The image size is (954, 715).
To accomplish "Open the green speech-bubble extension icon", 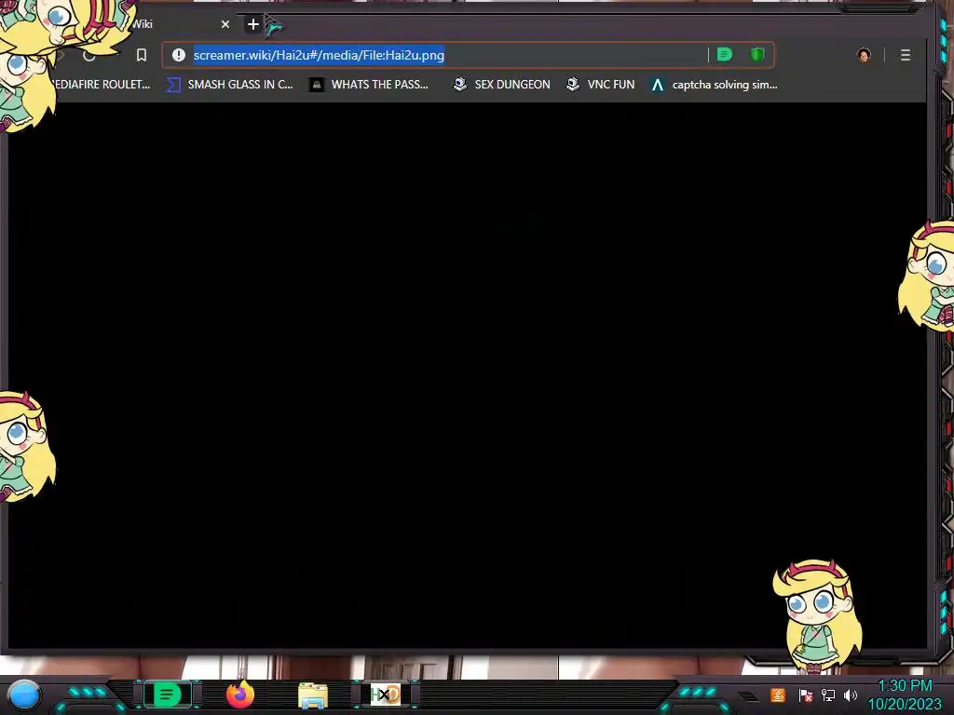I will [x=724, y=55].
